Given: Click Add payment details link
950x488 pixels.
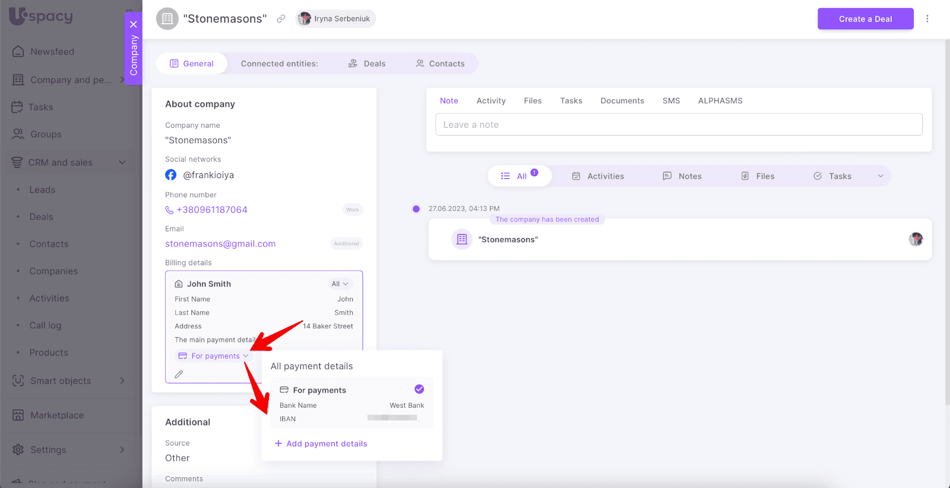Looking at the screenshot, I should coord(321,443).
